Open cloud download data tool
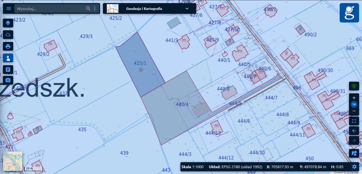Image resolution: width=362 pixels, height=174 pixels. (8, 35)
